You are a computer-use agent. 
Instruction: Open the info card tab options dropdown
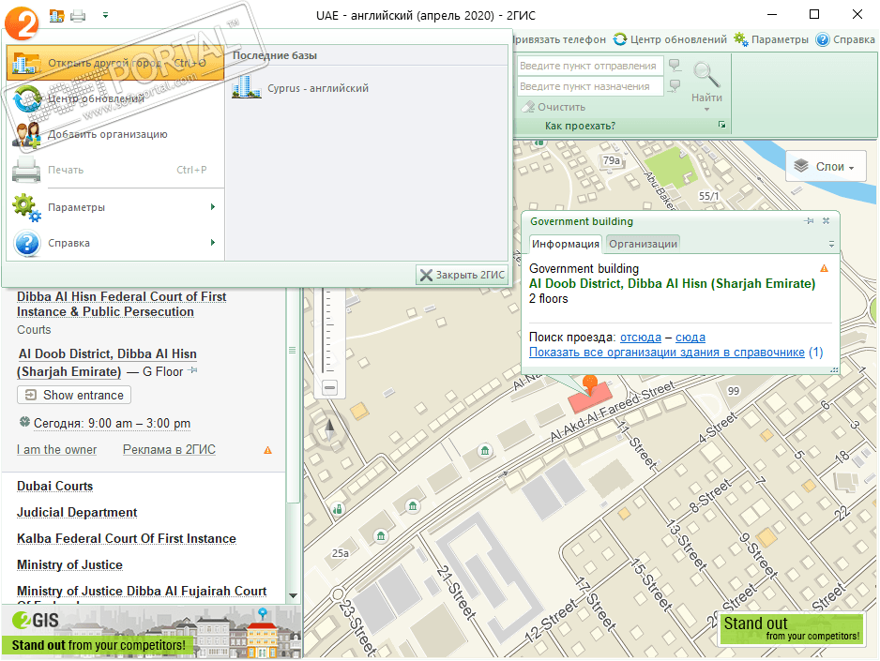(831, 245)
